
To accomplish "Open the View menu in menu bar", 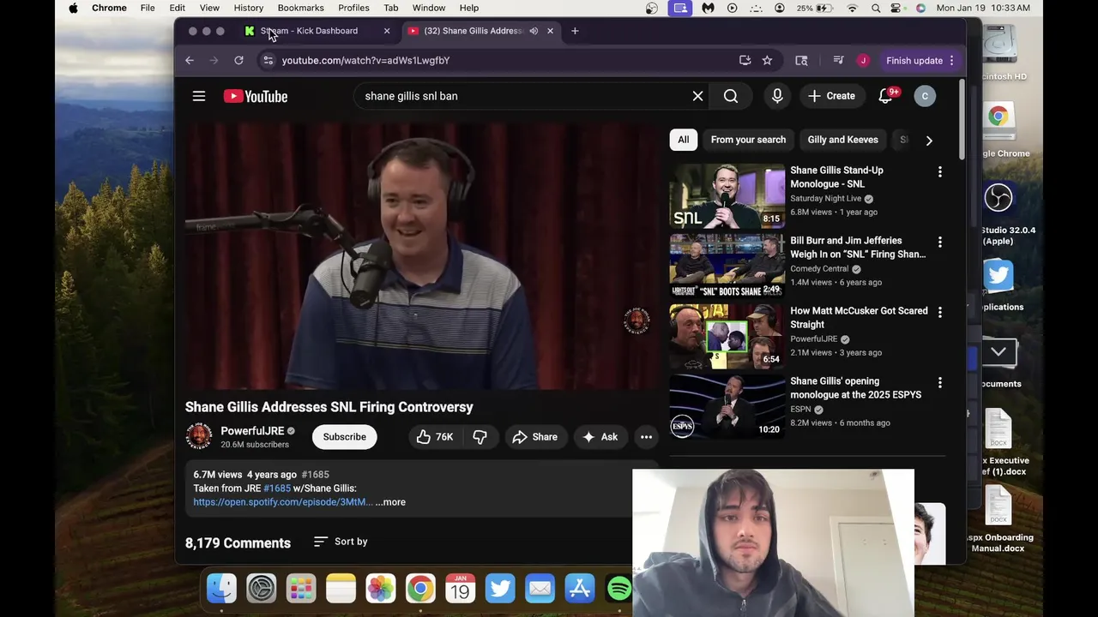I will coord(209,8).
